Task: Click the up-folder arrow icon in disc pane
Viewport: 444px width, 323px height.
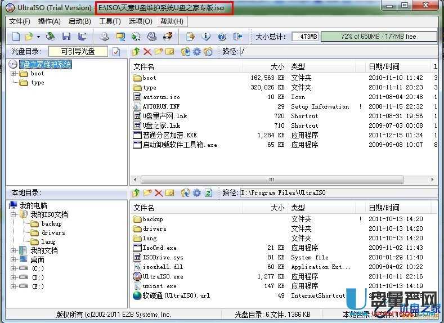Action: coord(136,52)
